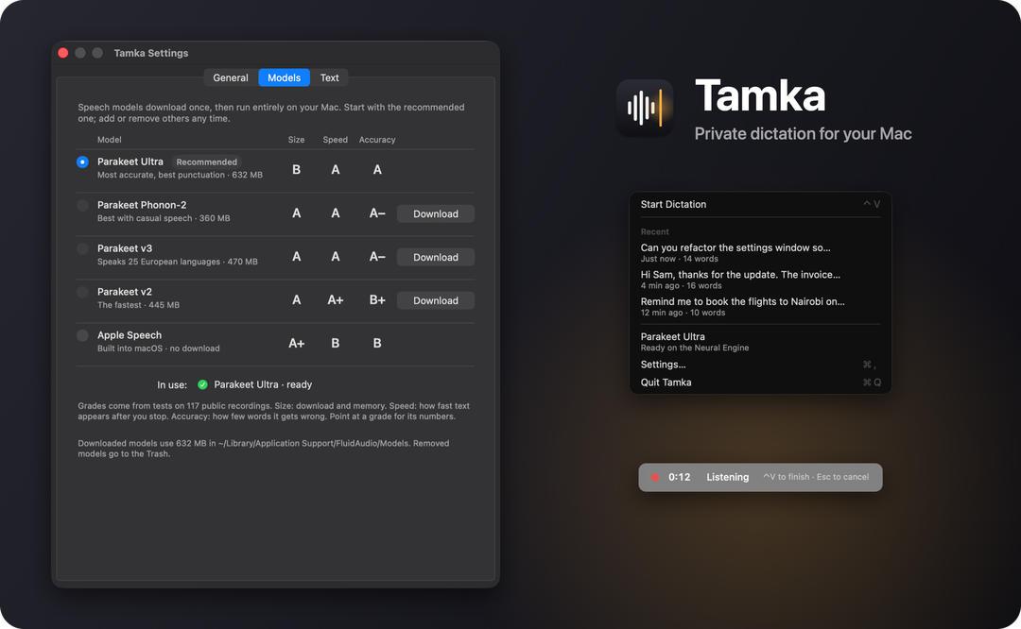
Task: Click Parakeet Phonon-2's accuracy grade A–
Action: (377, 213)
